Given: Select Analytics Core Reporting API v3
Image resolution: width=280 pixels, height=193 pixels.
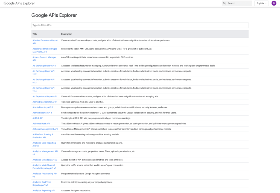Looking at the screenshot, I should tap(44, 143).
